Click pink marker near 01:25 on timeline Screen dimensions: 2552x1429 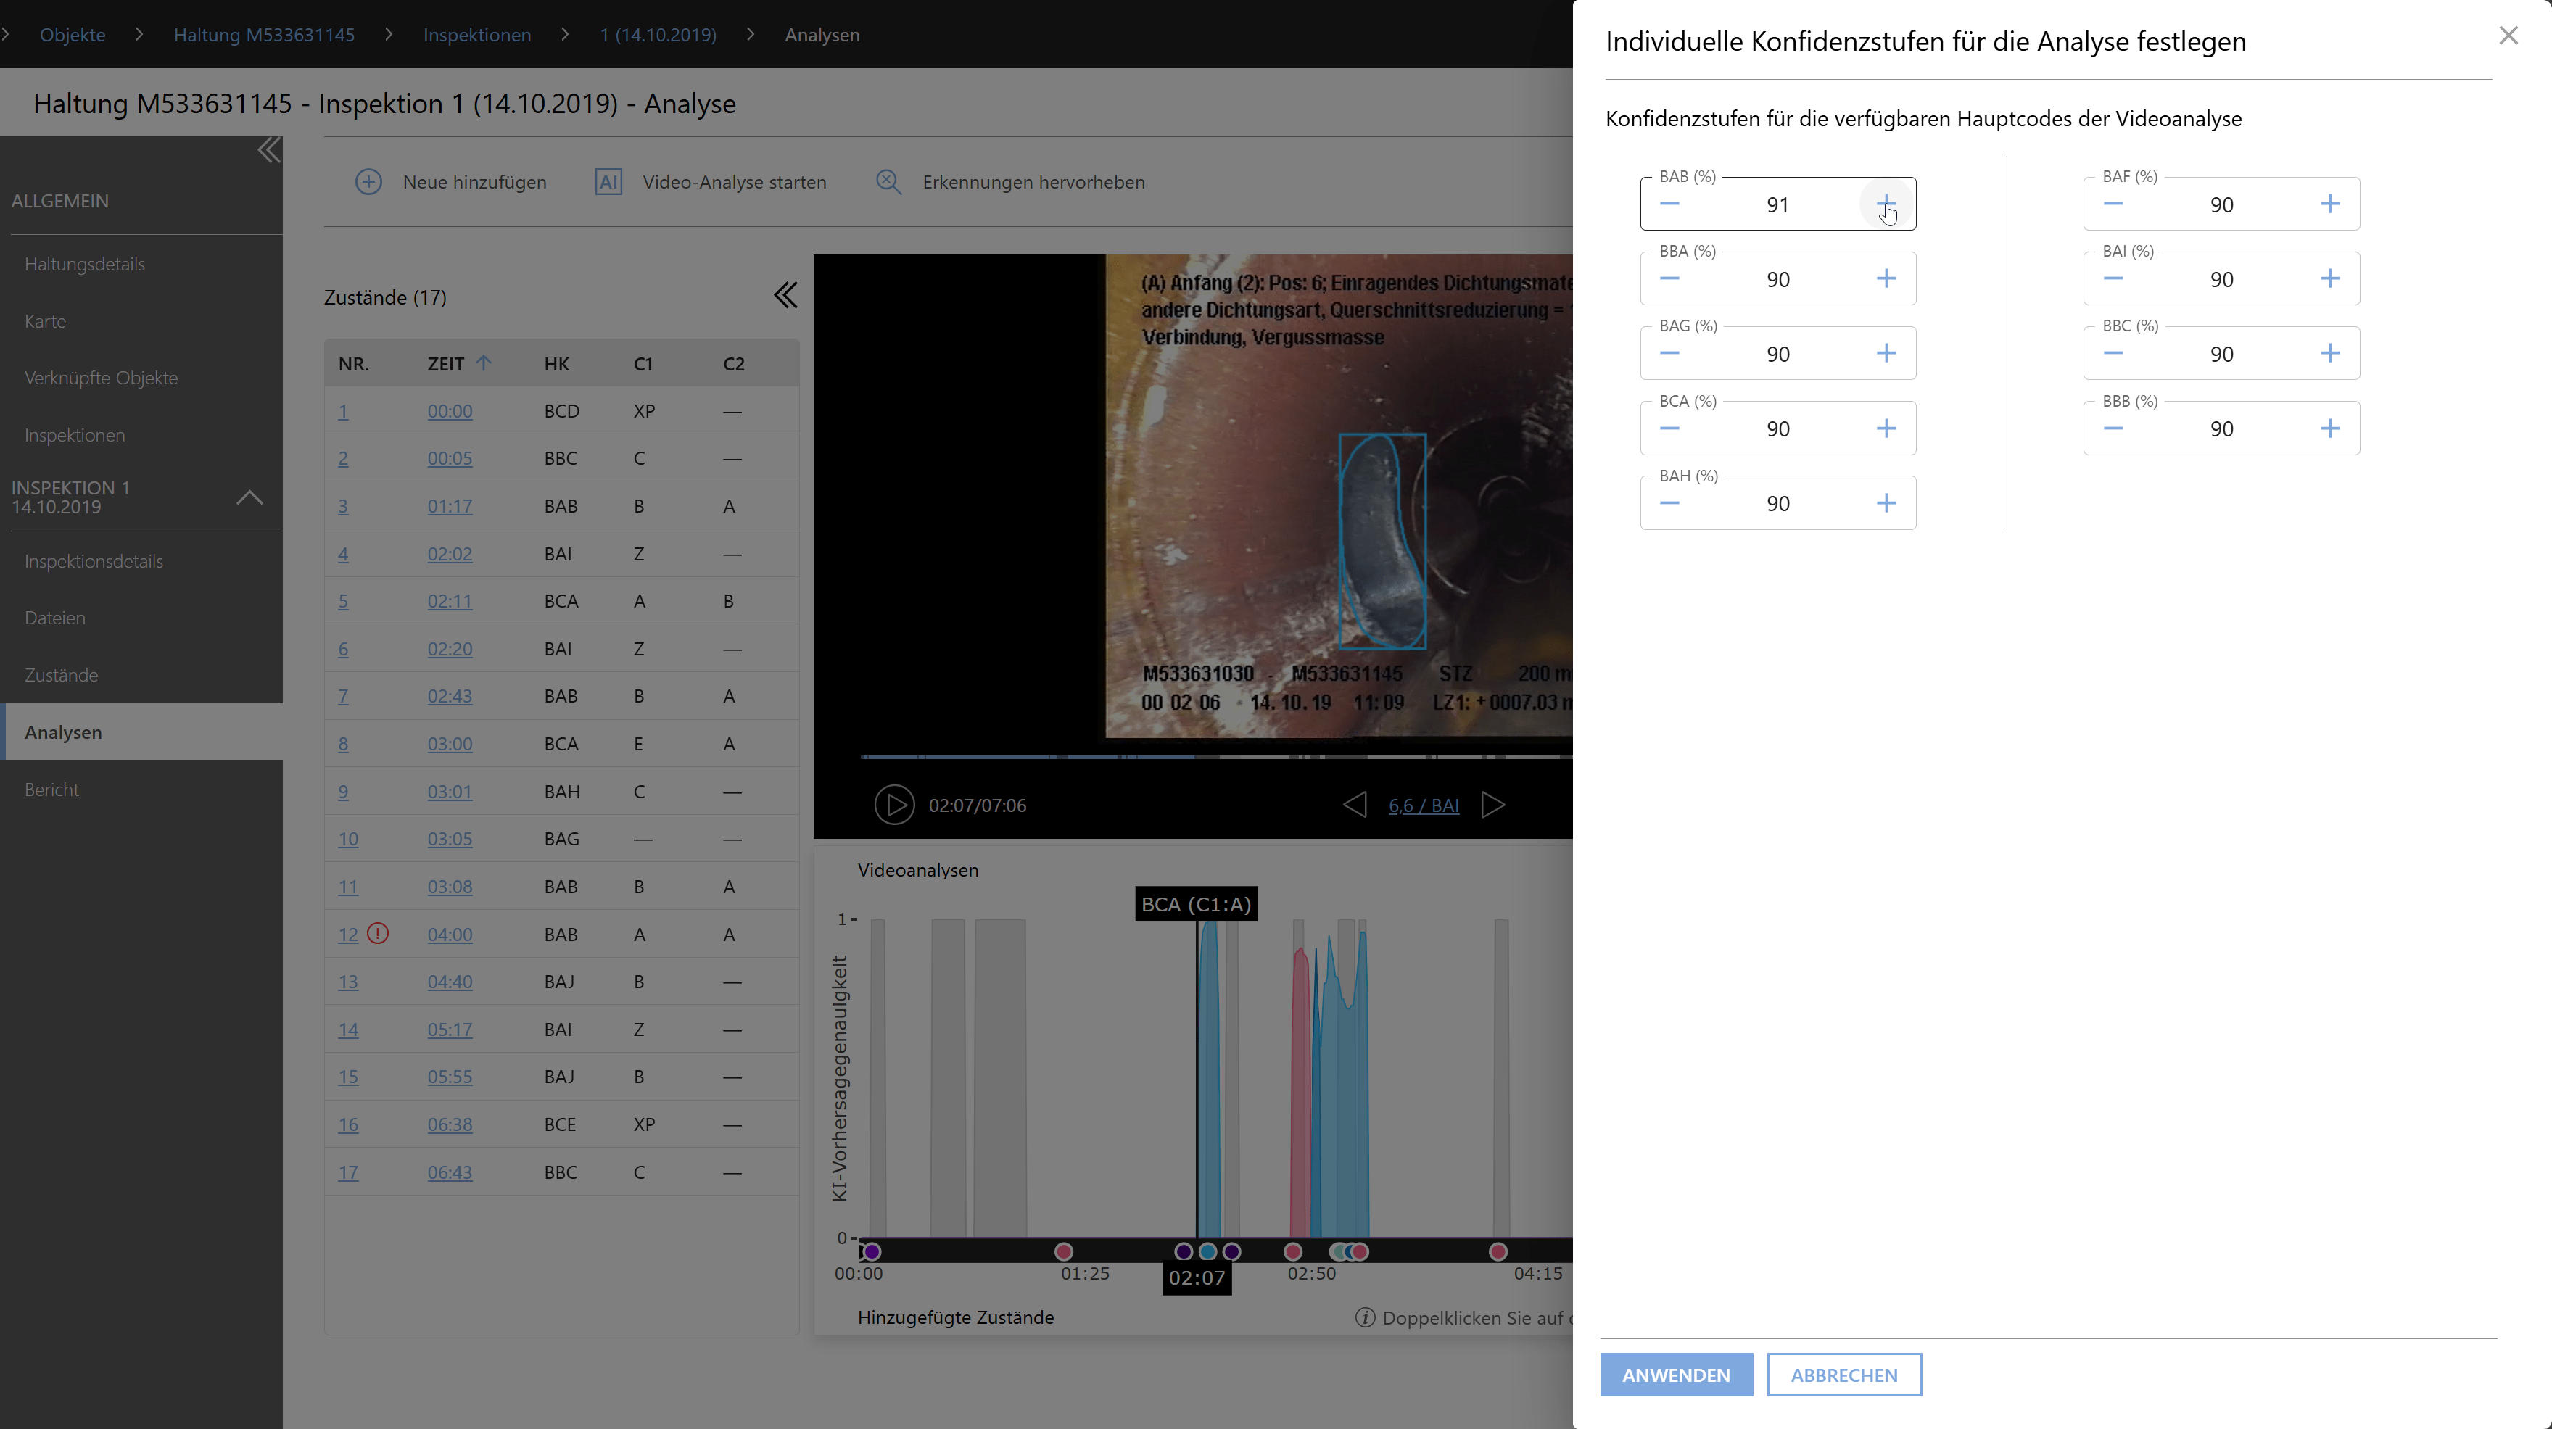[x=1064, y=1252]
